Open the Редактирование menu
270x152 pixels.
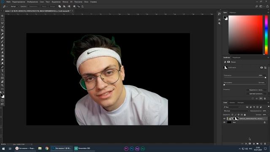click(19, 2)
